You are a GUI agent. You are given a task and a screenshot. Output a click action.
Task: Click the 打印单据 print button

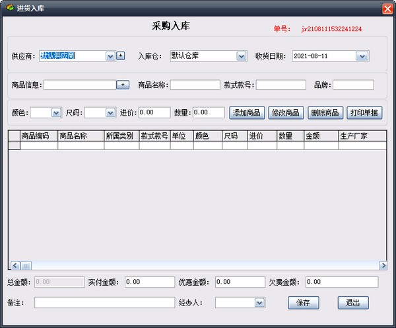tap(364, 112)
